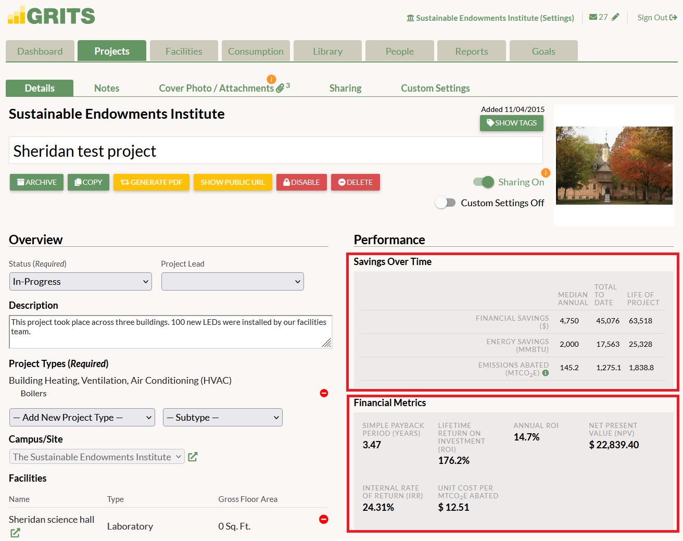Click the project cover photo thumbnail

[x=614, y=166]
